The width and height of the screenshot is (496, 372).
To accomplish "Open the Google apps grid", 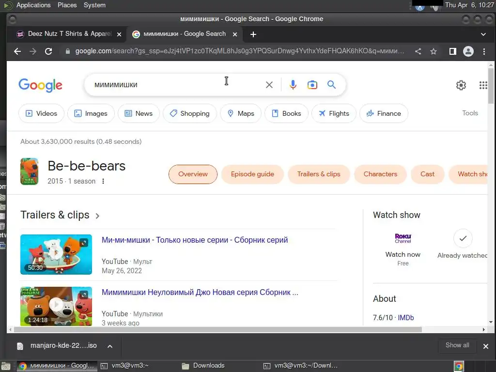I will pyautogui.click(x=483, y=85).
